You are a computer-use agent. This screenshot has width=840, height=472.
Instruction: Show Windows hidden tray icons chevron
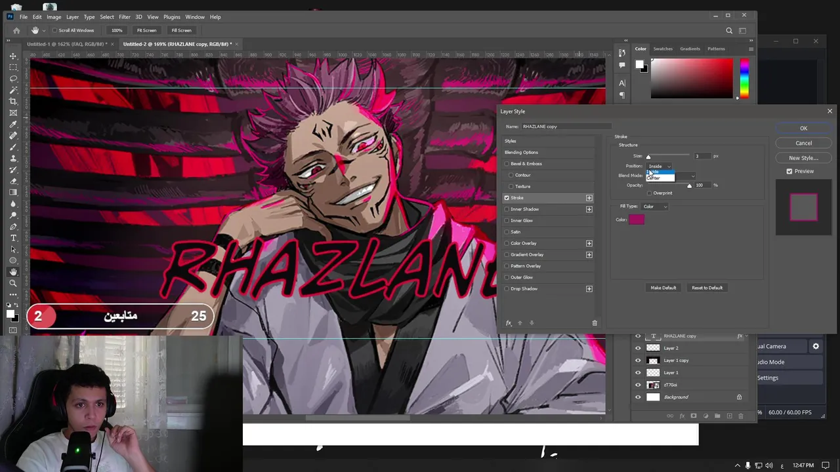click(737, 465)
